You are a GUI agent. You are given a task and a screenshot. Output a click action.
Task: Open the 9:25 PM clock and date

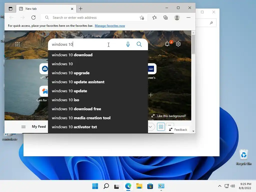point(245,186)
